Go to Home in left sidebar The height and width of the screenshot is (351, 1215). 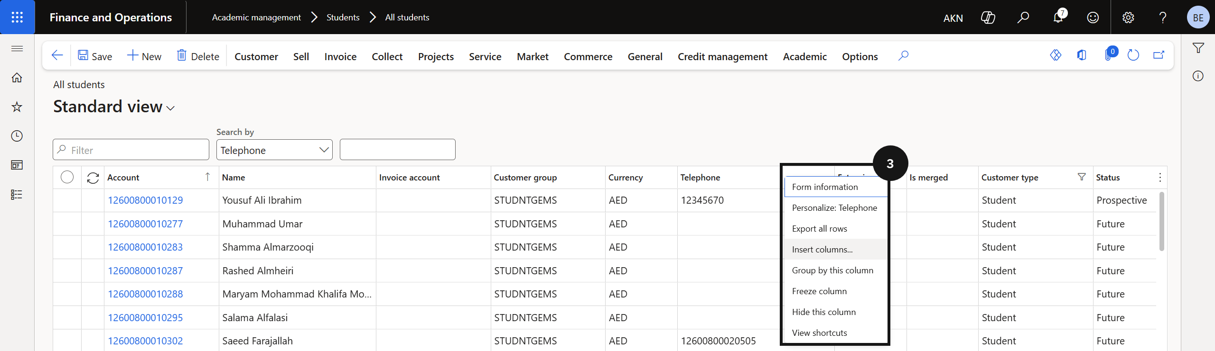17,78
